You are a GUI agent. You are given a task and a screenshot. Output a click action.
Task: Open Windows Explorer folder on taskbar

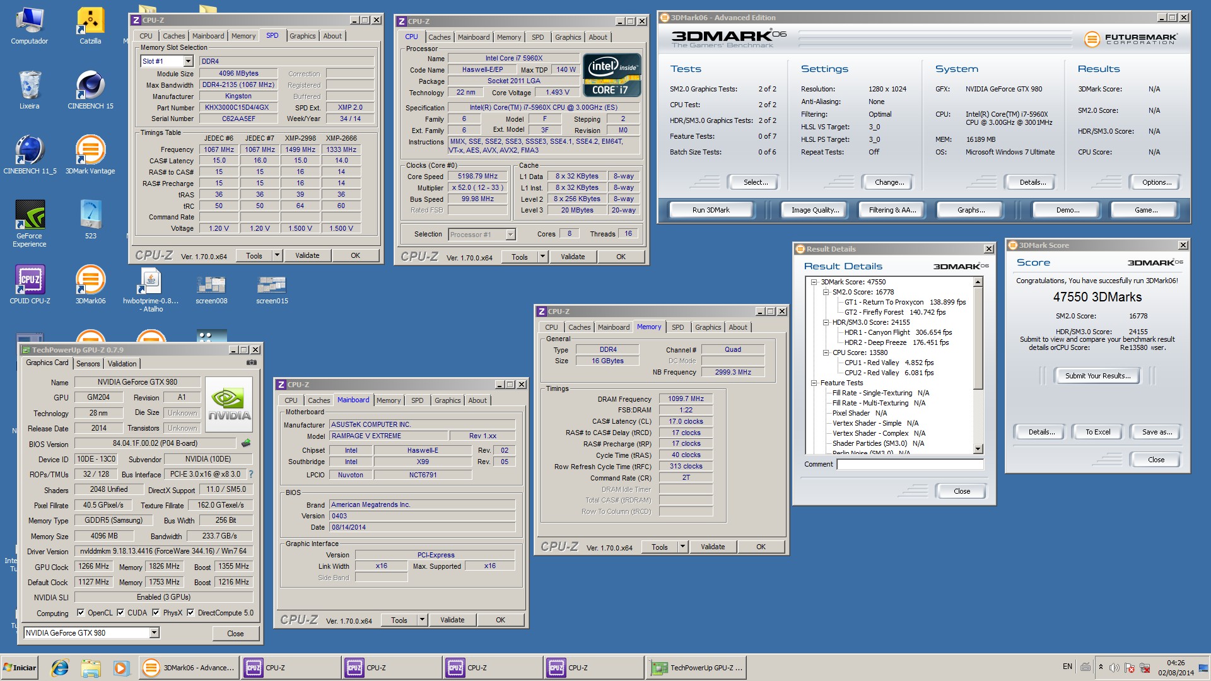(90, 668)
